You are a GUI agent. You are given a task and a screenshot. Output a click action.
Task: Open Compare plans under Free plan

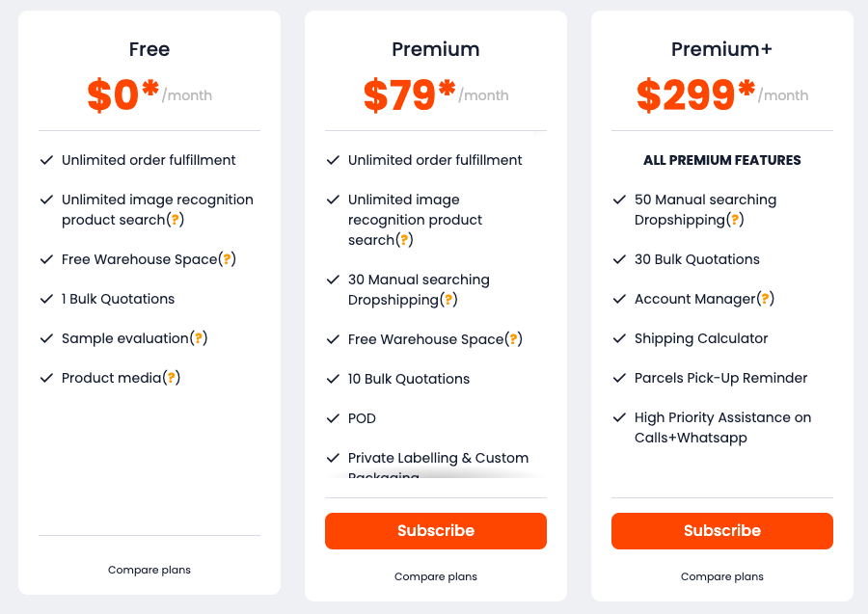coord(149,570)
